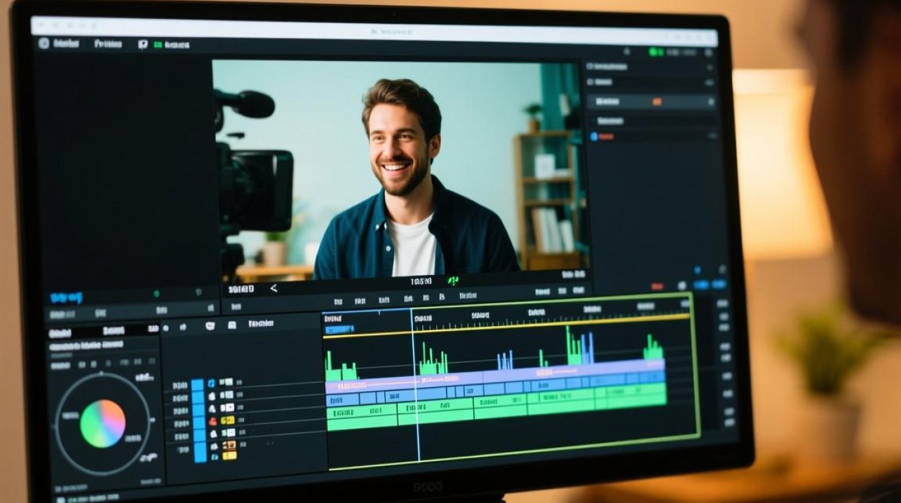This screenshot has width=901, height=503.
Task: Click the small green dot above the color wheel panel
Action: coord(156,294)
